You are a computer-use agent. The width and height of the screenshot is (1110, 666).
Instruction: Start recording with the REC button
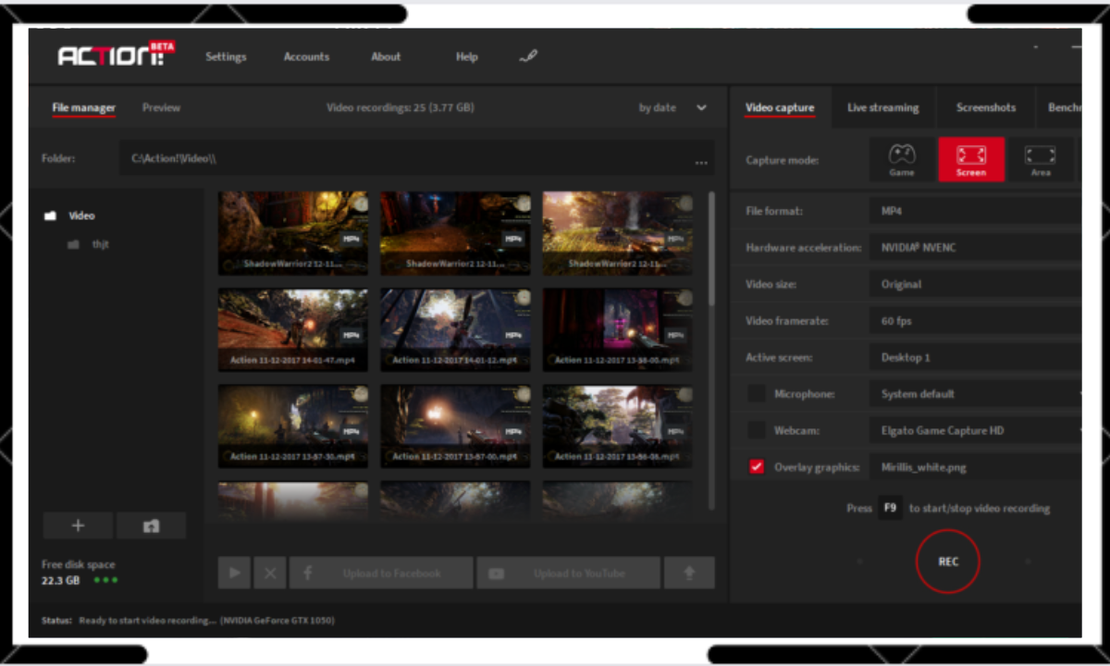point(948,561)
